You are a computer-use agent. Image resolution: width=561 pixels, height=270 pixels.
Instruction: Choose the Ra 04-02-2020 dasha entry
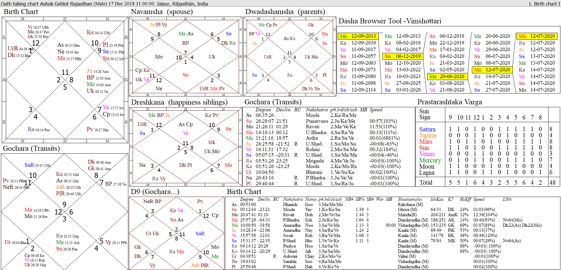pyautogui.click(x=447, y=56)
